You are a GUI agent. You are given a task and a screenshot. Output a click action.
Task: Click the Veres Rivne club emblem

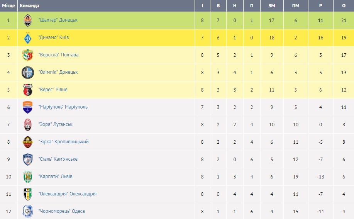point(27,90)
